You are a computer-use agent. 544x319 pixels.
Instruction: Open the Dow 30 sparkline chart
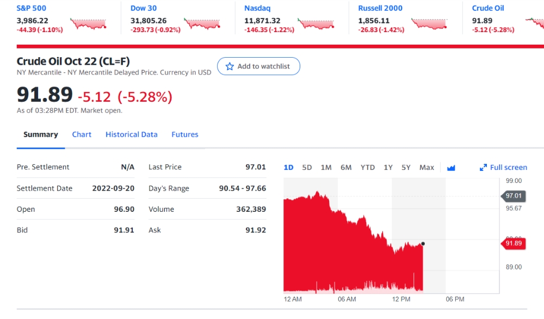202,24
